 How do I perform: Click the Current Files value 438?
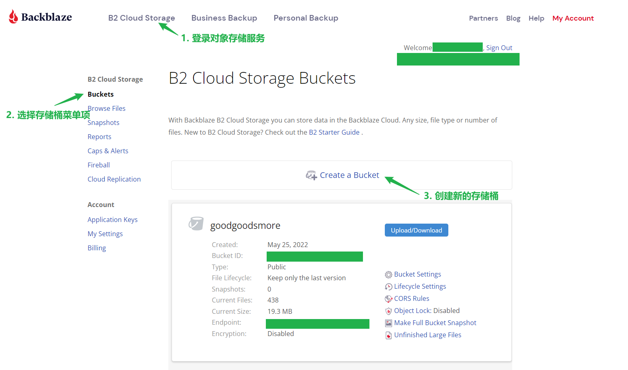click(273, 300)
